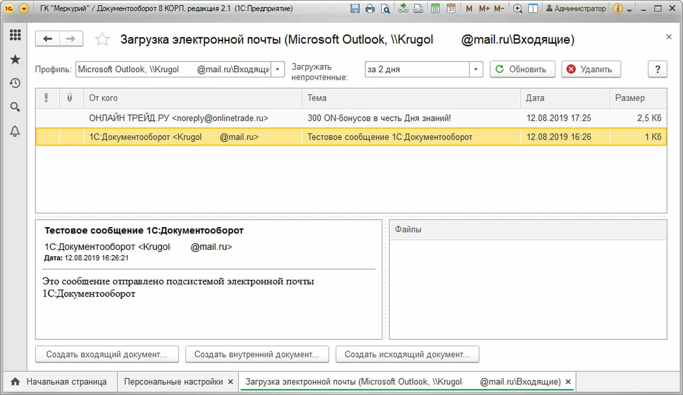
Task: Click the Print icon in title bar
Action: coord(370,9)
